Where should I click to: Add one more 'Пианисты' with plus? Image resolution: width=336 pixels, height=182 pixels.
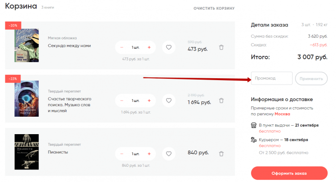[149, 154]
